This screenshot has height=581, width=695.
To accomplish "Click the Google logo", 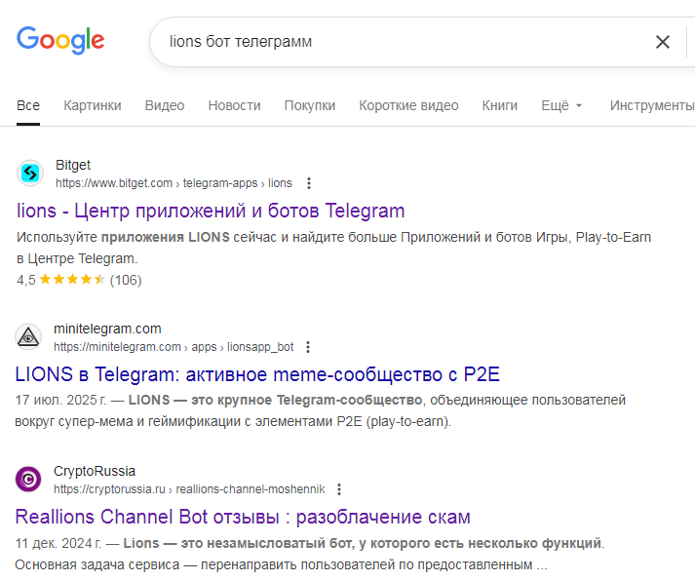I will [x=60, y=40].
